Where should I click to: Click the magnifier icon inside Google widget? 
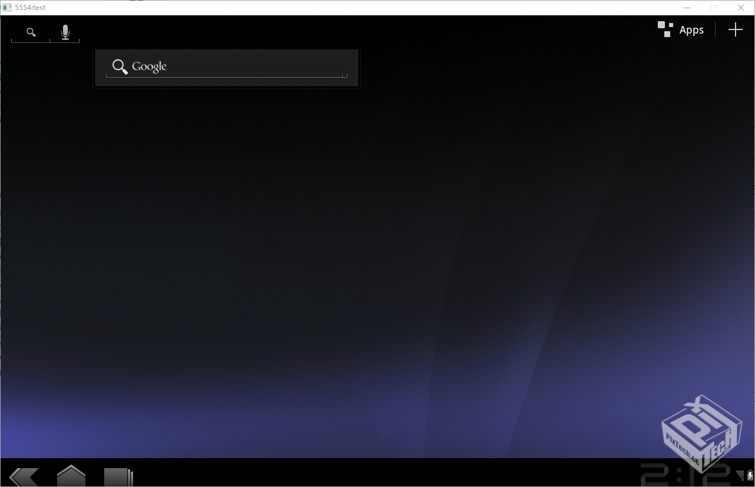120,67
